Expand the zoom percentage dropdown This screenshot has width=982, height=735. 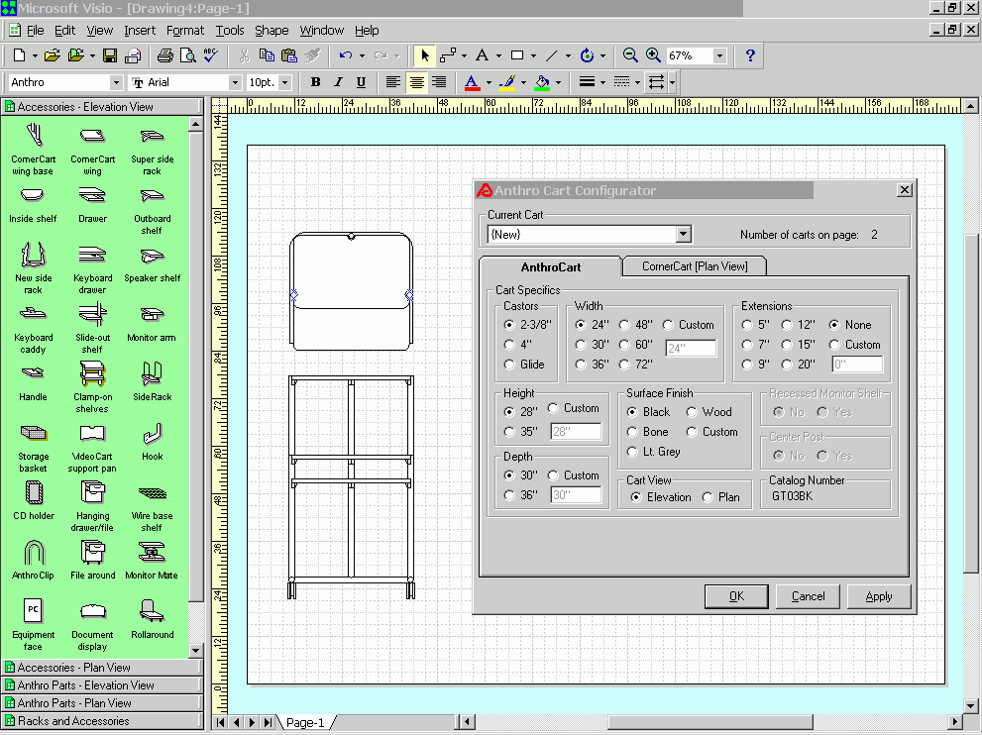pos(719,56)
